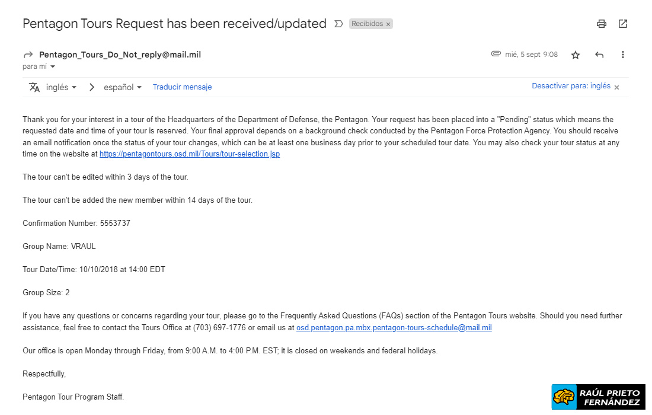Expand recipient details next to 'para mí'

click(x=53, y=67)
